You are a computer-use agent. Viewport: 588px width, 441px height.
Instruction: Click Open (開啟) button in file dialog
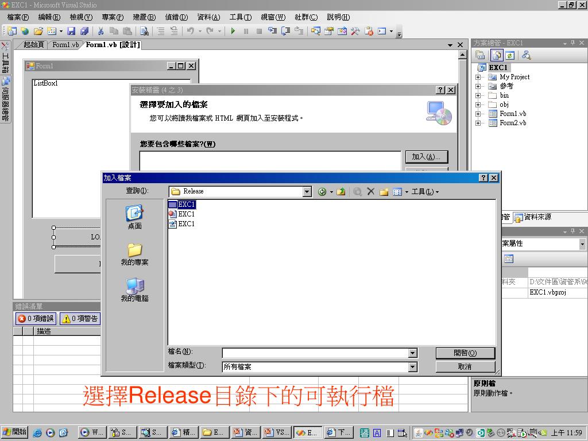[x=465, y=353]
